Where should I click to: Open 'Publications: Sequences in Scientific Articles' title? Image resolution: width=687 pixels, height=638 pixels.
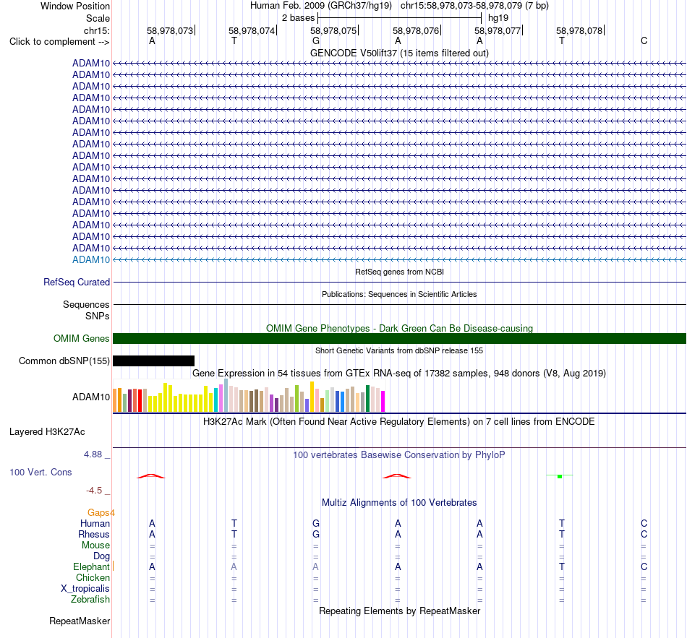tap(399, 294)
